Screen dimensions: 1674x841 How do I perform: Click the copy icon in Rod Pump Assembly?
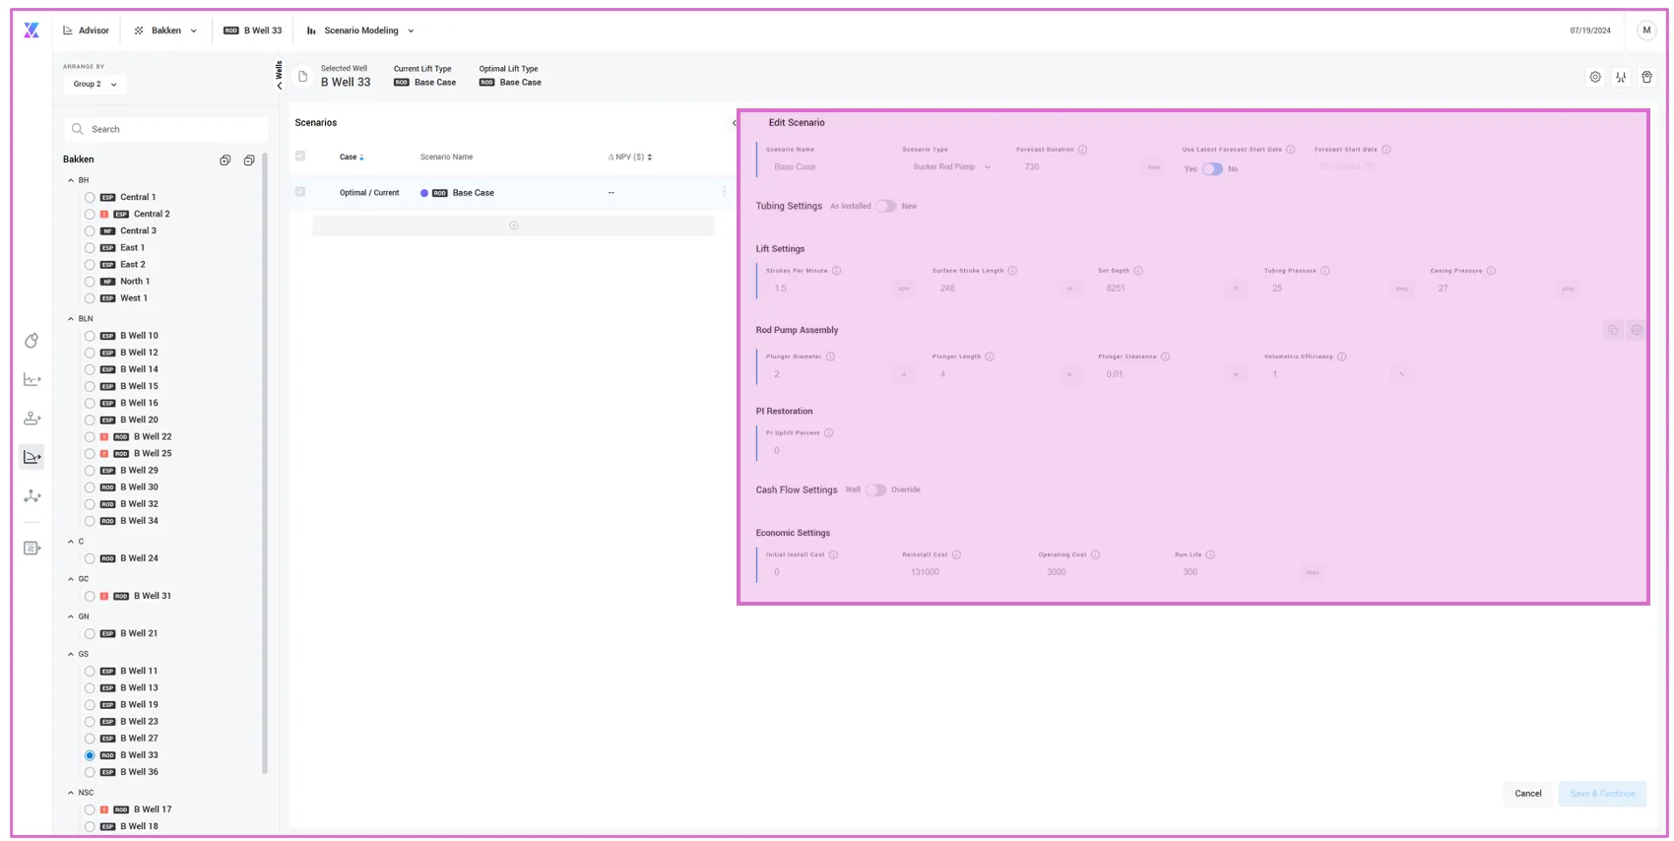[x=1613, y=330]
